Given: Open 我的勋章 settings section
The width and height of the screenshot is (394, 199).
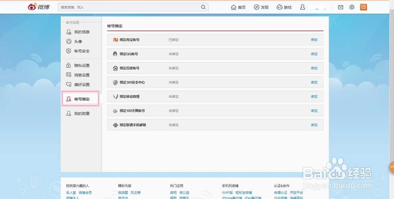Looking at the screenshot, I should (x=82, y=114).
